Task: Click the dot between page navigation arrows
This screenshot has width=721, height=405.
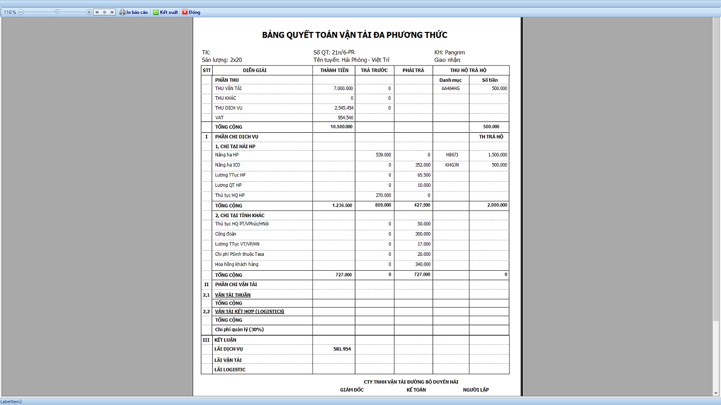Action: 105,12
